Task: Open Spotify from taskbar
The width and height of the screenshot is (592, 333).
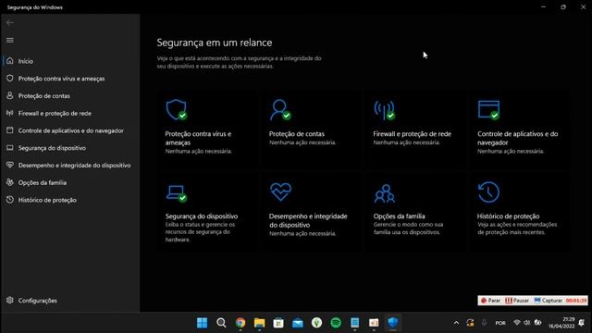Action: point(336,323)
